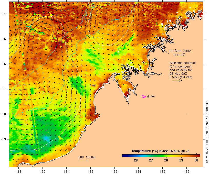Click the light-blue cold patch near 19S 120E

46,138
